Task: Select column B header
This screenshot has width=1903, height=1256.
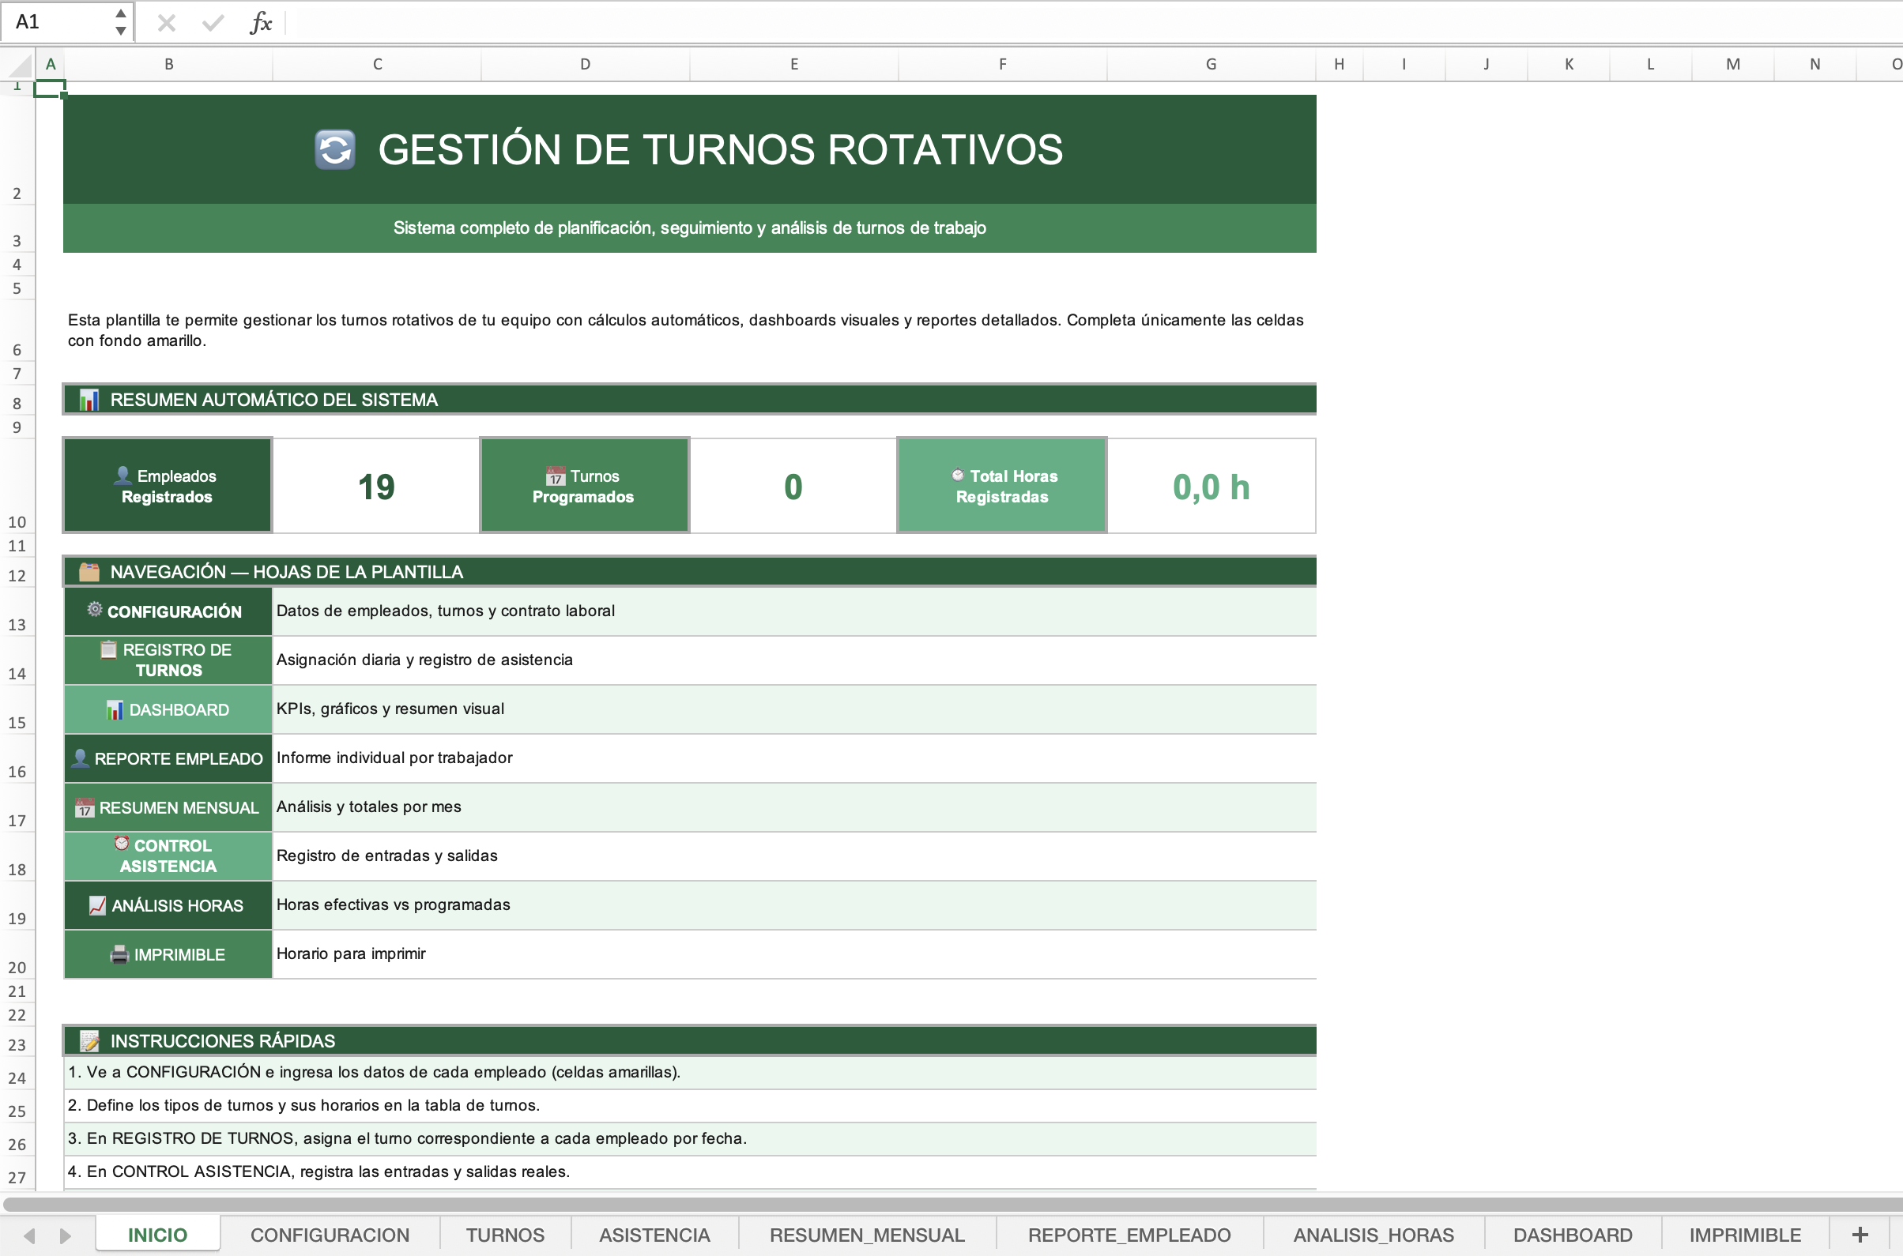Action: coord(168,64)
